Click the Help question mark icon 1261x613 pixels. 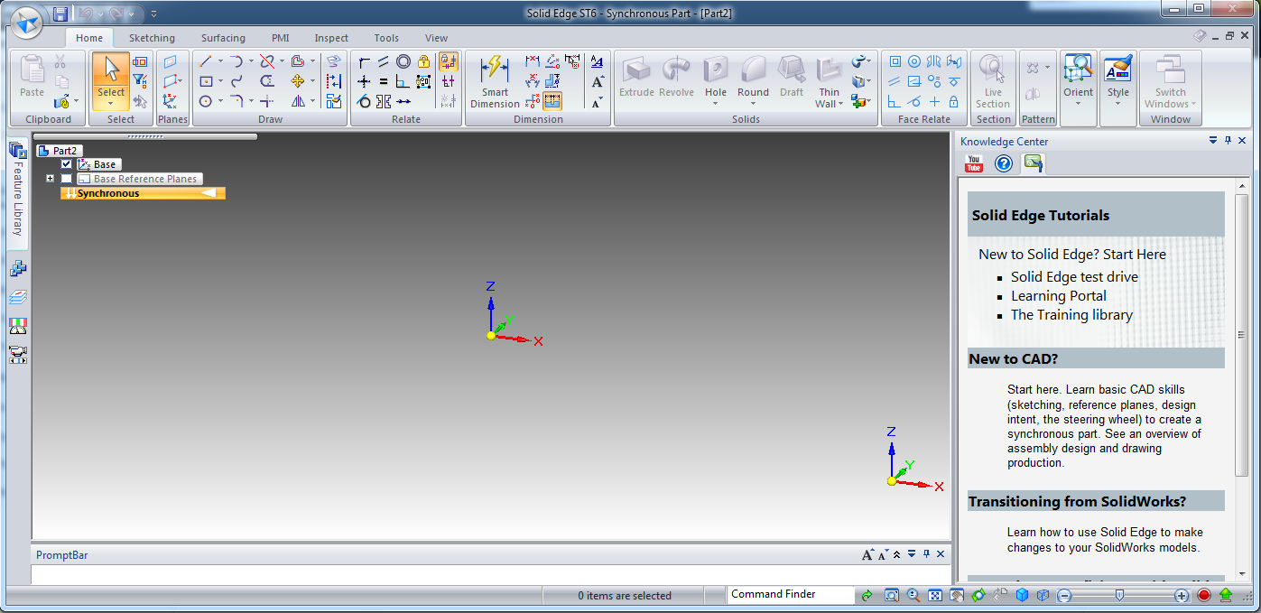(1003, 163)
